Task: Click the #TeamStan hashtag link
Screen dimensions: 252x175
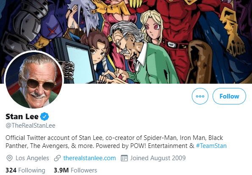Action: [211, 146]
